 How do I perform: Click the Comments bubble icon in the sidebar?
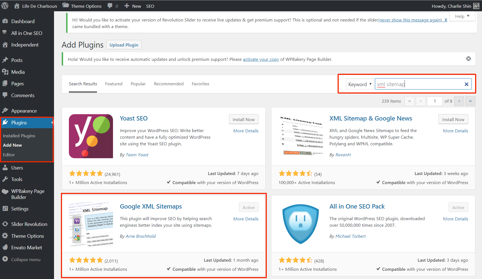5,95
